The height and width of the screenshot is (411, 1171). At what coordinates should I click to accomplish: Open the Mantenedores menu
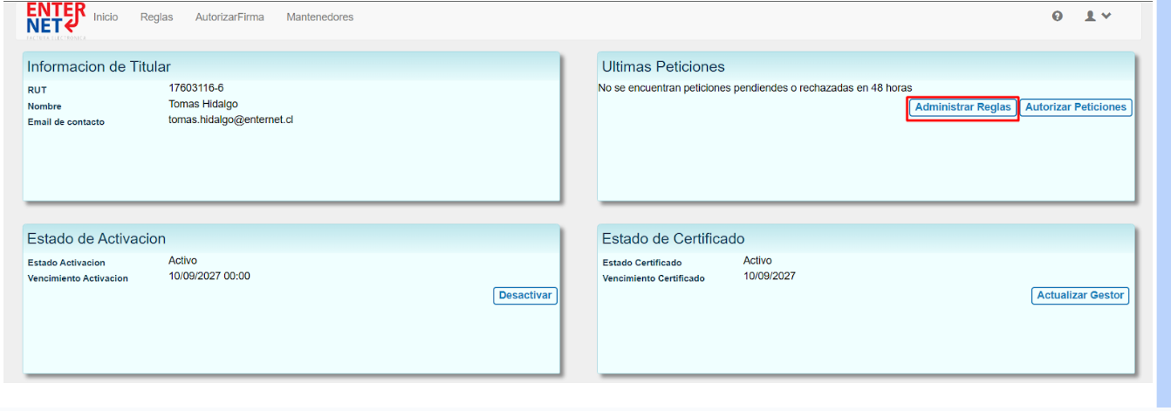tap(320, 17)
